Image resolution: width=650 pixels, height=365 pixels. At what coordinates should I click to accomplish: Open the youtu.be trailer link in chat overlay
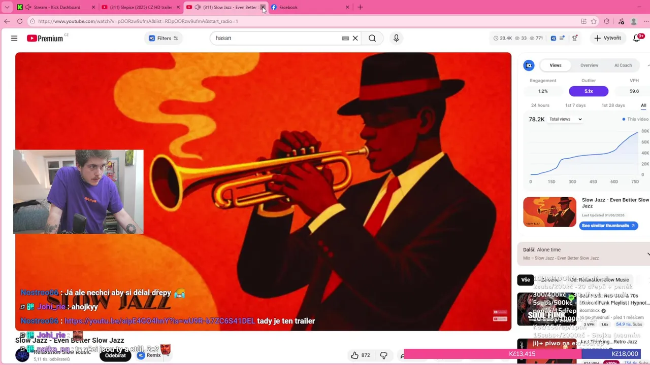click(x=159, y=321)
